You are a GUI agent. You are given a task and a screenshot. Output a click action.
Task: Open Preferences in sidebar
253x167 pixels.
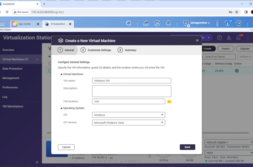tap(10, 87)
